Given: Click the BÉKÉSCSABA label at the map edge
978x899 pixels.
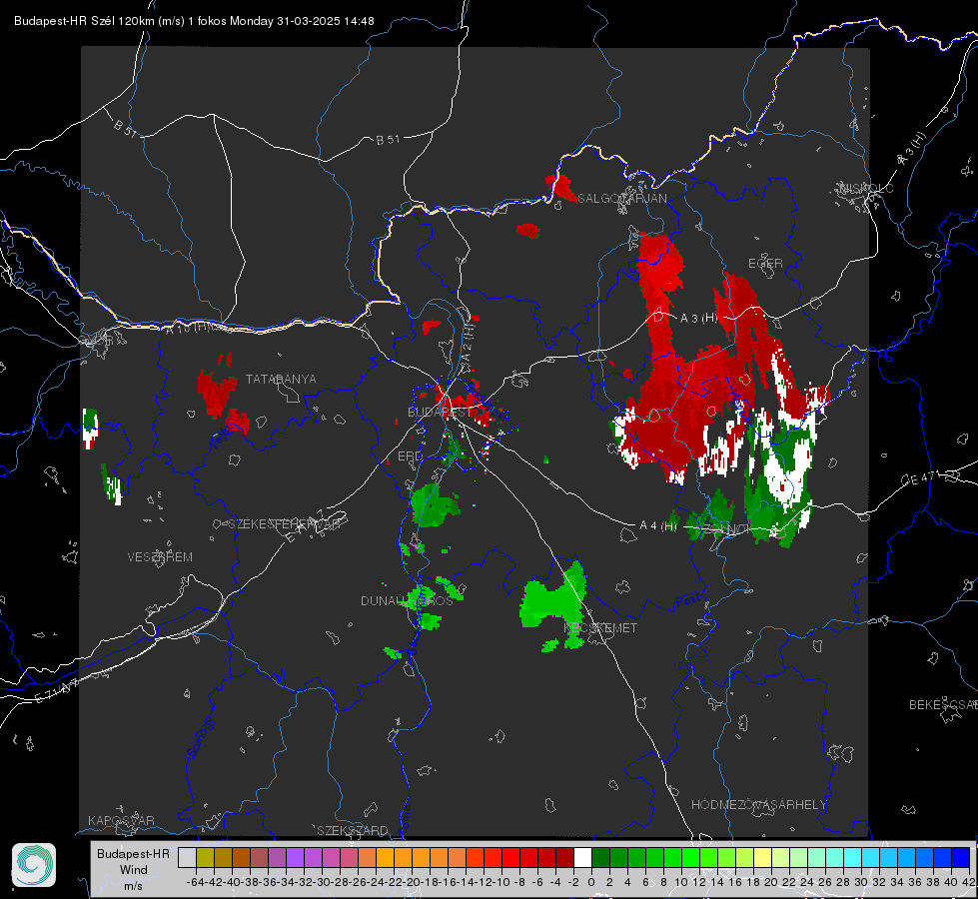Looking at the screenshot, I should coord(943,705).
